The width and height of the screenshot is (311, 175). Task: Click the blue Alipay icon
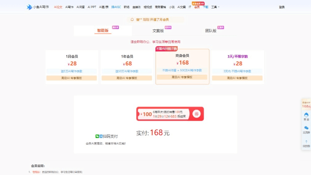pyautogui.click(x=101, y=136)
